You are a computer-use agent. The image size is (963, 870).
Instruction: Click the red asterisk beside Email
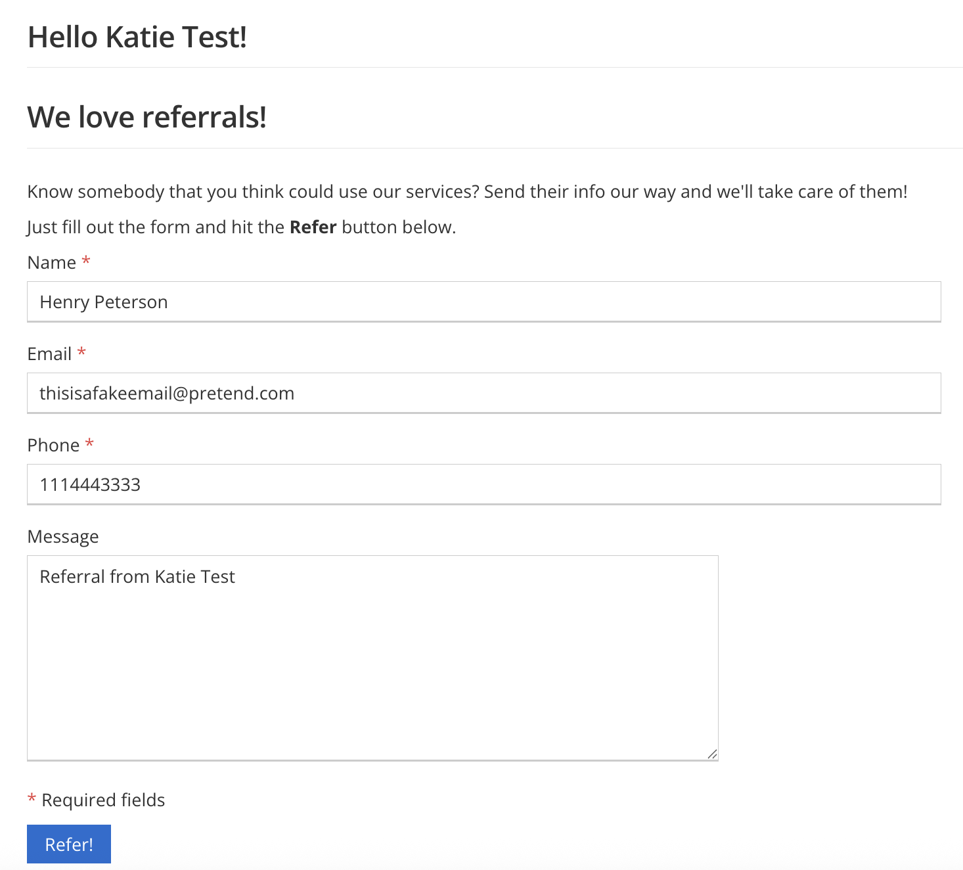point(81,353)
